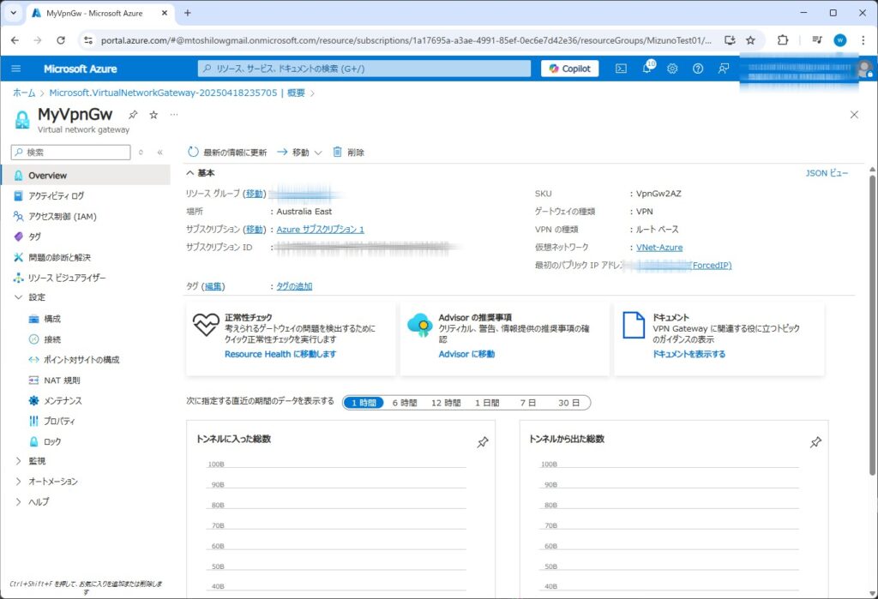The width and height of the screenshot is (878, 599).
Task: Select the 1 時間 time range
Action: 364,403
